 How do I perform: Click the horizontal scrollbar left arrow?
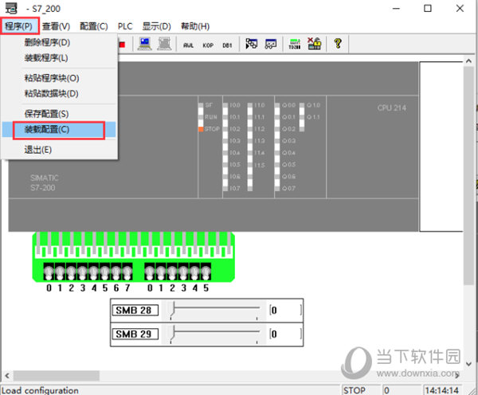tap(7, 376)
